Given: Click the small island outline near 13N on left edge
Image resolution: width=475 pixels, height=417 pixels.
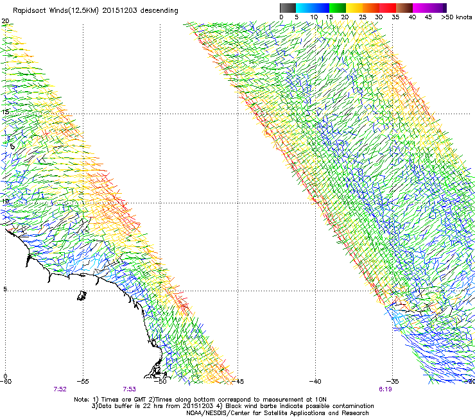Looking at the screenshot, I should [12, 146].
